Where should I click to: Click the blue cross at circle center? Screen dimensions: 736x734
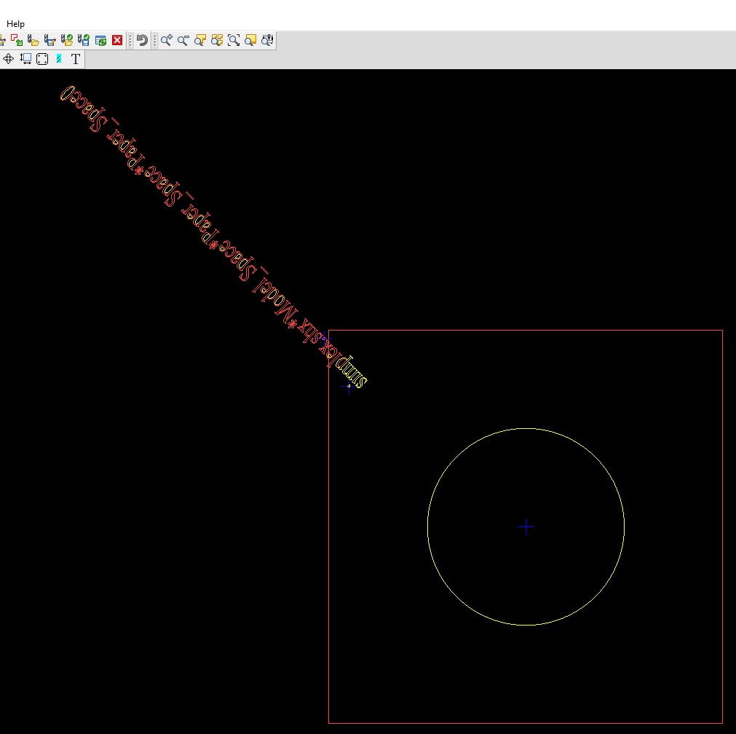click(526, 527)
